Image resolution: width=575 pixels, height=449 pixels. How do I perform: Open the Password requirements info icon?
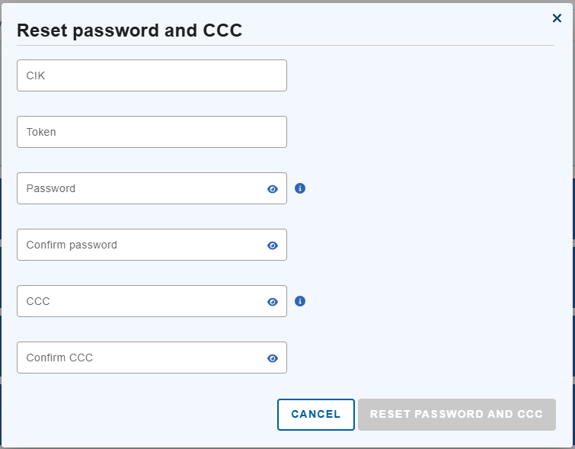coord(300,188)
